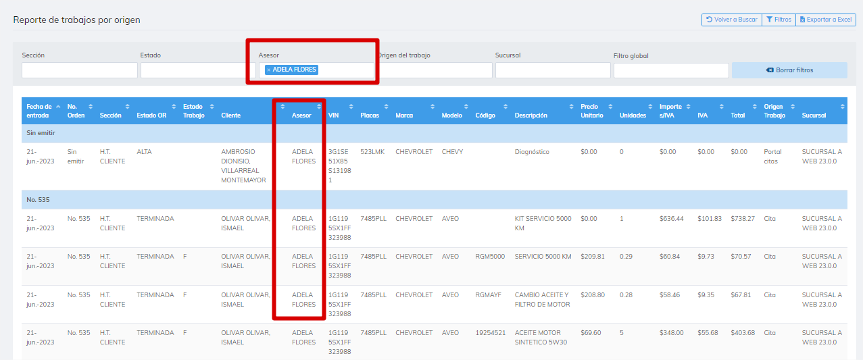This screenshot has width=863, height=360.
Task: Sort by Estado Trabajo column header
Action: point(198,111)
